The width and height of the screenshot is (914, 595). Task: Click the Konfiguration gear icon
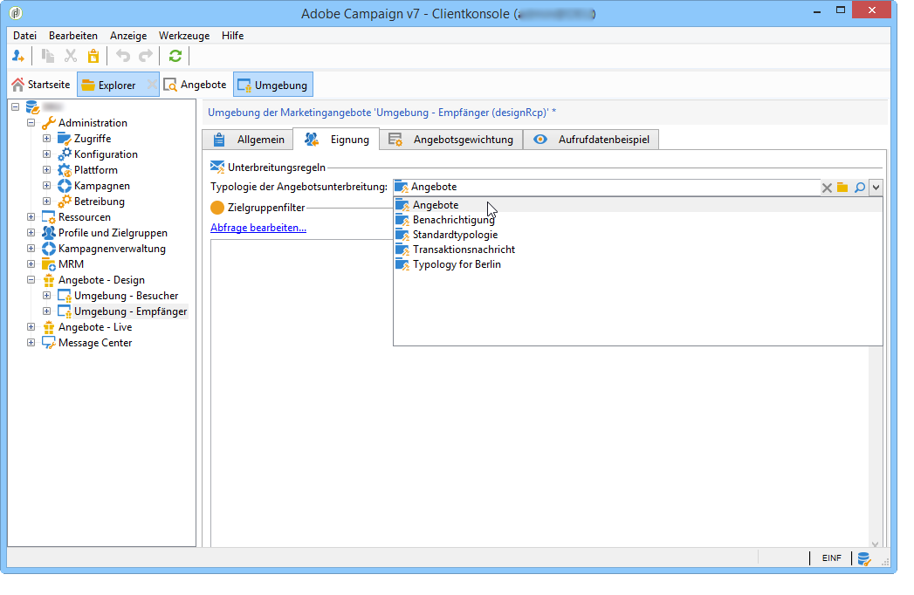click(x=64, y=154)
